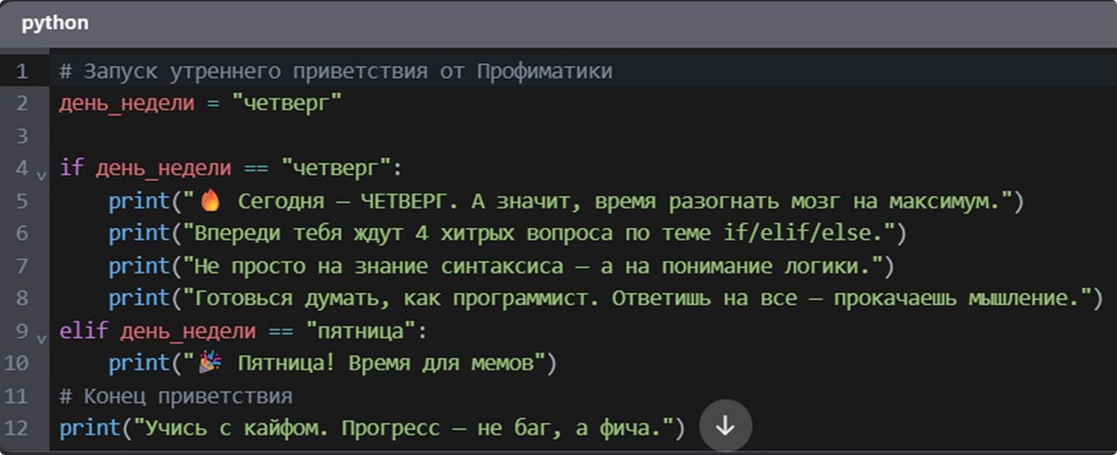Click the python language label

pos(55,23)
